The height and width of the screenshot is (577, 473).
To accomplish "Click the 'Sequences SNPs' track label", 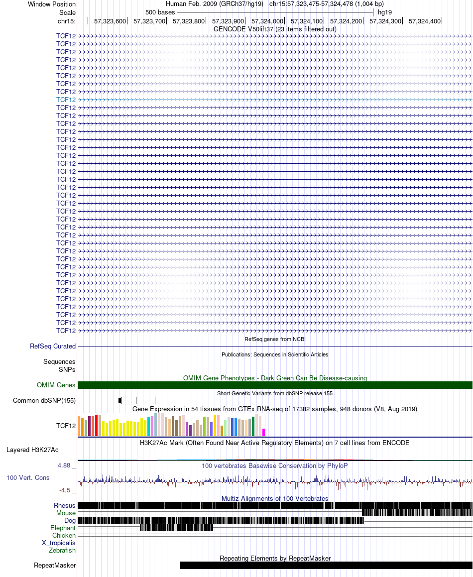I will pyautogui.click(x=59, y=365).
